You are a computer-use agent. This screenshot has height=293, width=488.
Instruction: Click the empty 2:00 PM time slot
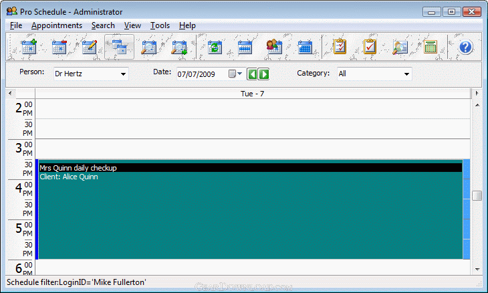253,108
